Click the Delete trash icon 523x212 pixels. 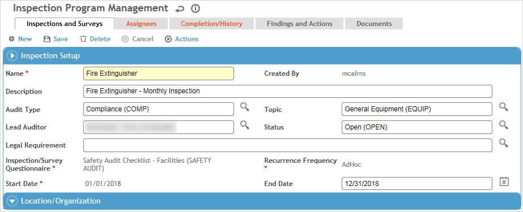[x=83, y=39]
